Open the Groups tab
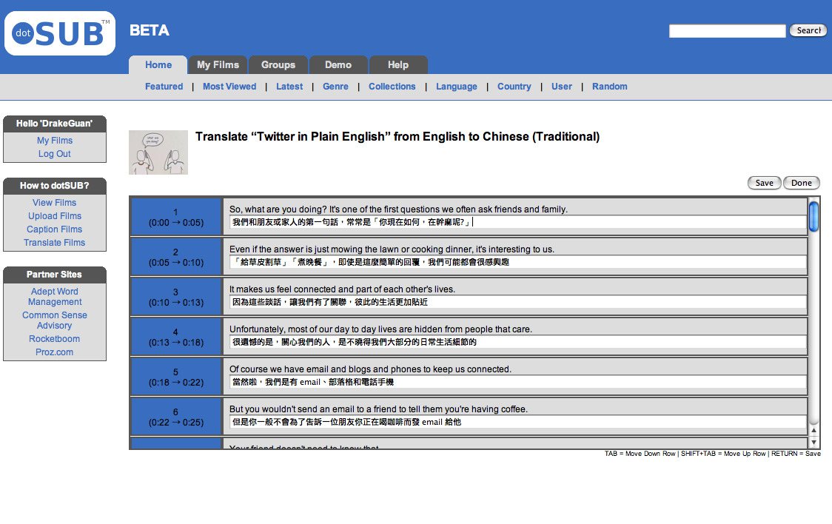This screenshot has height=524, width=832. click(278, 64)
